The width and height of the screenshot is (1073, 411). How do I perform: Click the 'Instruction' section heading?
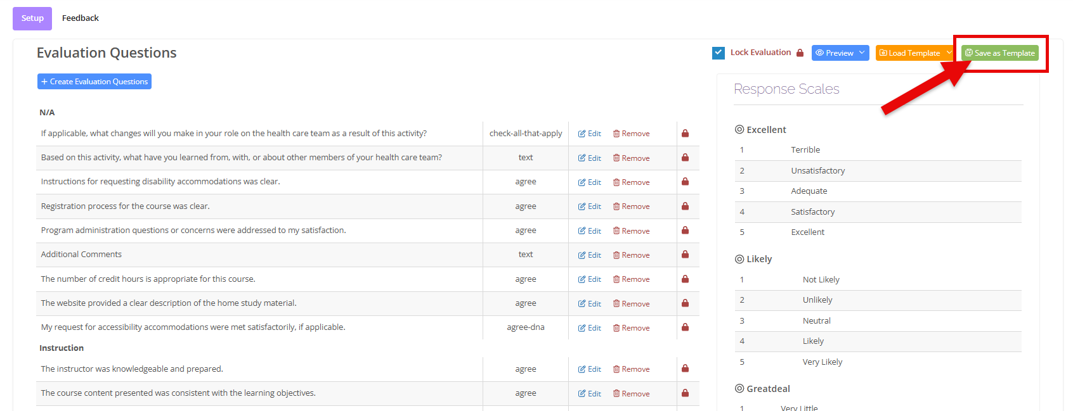coord(62,348)
